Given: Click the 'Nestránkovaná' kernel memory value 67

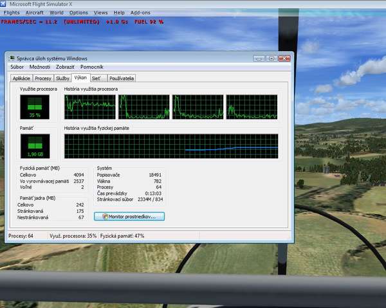Looking at the screenshot, I should tap(81, 217).
